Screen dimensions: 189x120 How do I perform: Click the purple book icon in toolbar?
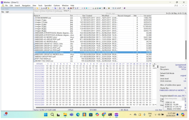point(125,8)
